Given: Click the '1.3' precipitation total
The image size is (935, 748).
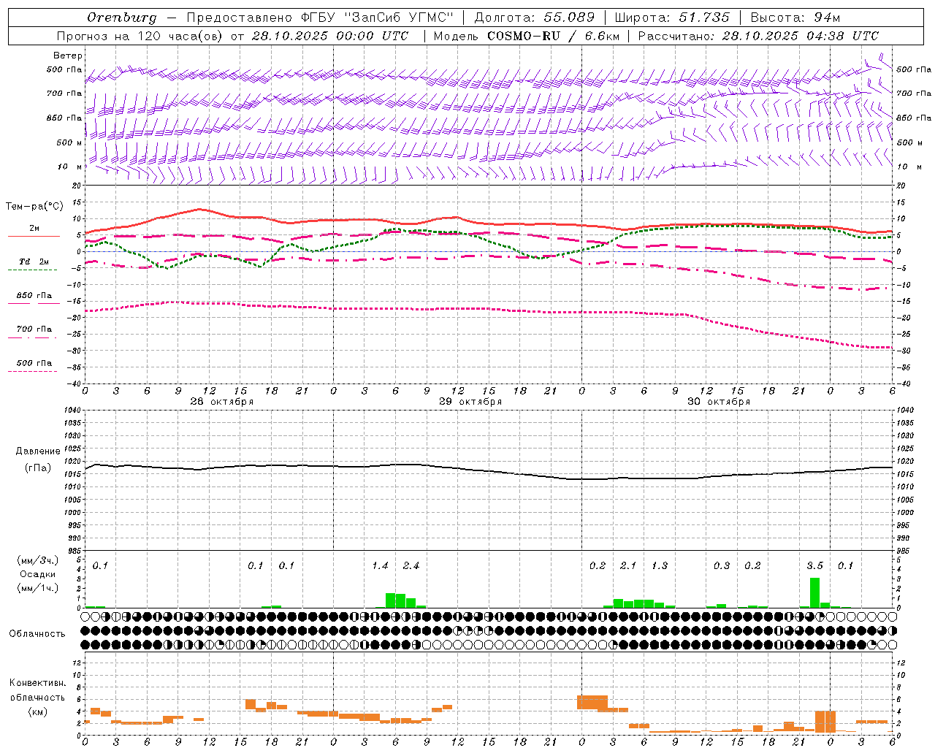Looking at the screenshot, I should click(660, 566).
